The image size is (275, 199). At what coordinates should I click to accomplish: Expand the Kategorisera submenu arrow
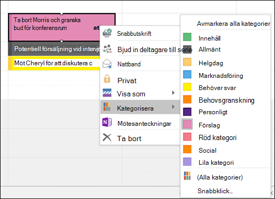pos(173,106)
